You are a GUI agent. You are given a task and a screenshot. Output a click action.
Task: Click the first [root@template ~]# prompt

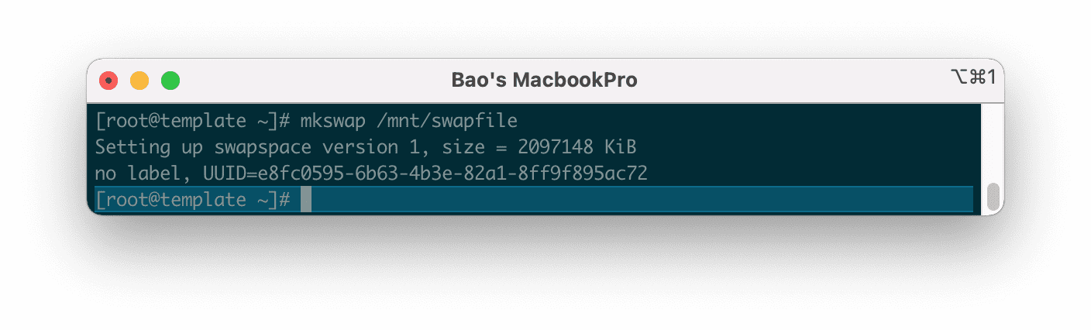(192, 121)
